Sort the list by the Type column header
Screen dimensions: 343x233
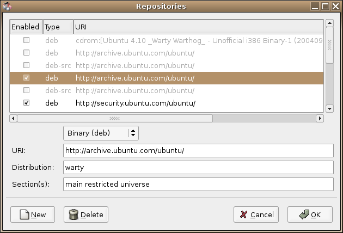coord(58,27)
